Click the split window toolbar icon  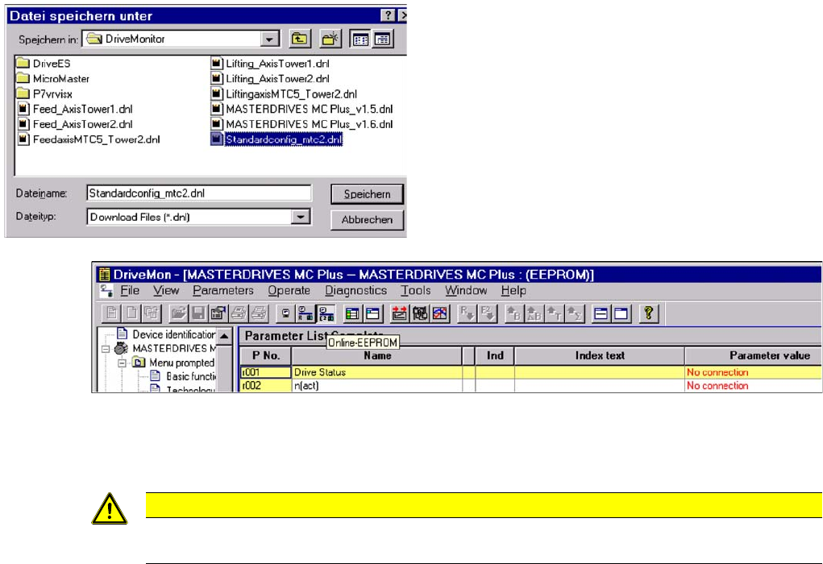[x=601, y=313]
